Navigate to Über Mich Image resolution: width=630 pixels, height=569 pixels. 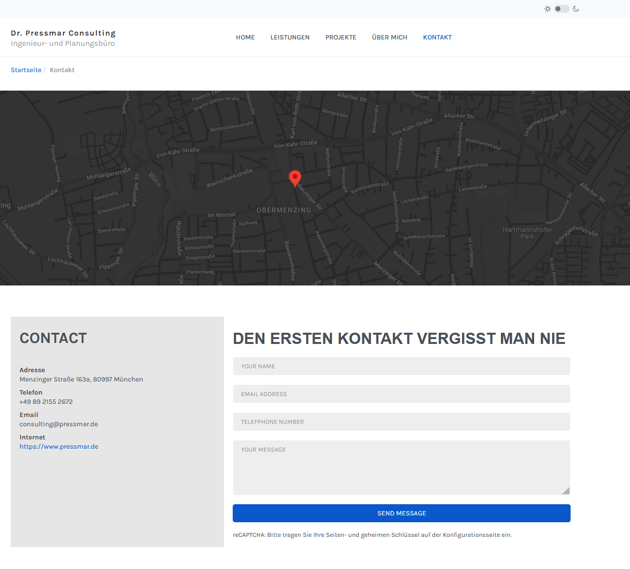tap(389, 38)
